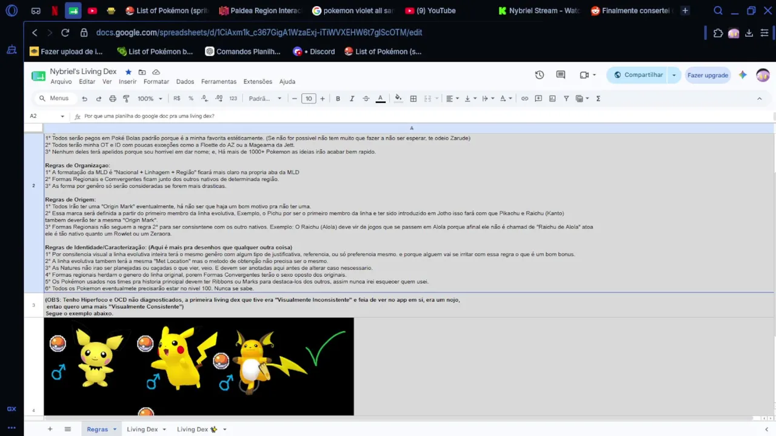Collapse the toolbar with the up chevron
The image size is (776, 436).
pyautogui.click(x=759, y=99)
